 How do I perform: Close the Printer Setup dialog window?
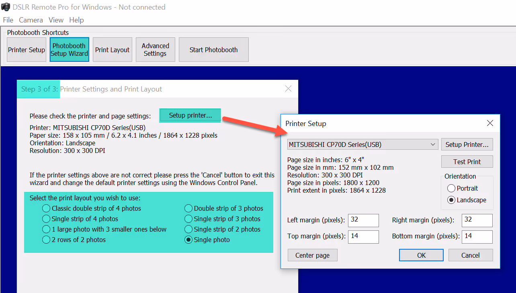pos(490,123)
